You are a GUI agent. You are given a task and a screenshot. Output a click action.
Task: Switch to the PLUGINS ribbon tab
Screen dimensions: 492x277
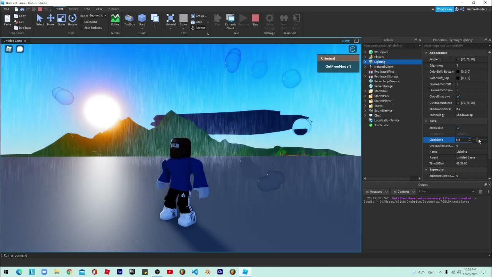[x=113, y=9]
